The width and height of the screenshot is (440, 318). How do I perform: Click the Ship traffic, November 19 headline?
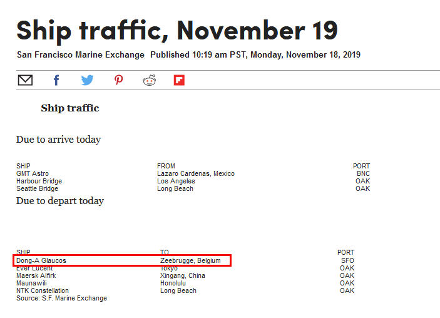[177, 29]
